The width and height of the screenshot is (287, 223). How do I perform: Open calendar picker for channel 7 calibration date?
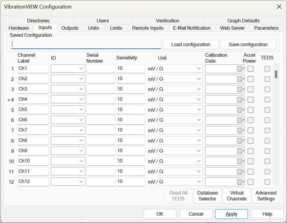(240, 130)
